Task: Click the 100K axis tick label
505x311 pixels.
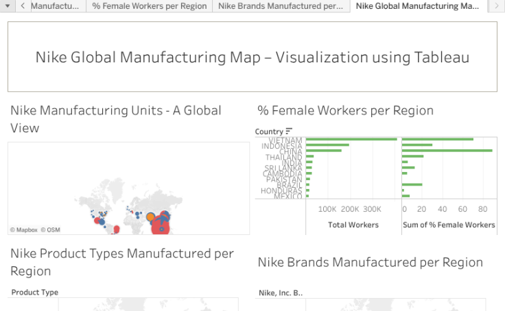Action: (x=327, y=209)
